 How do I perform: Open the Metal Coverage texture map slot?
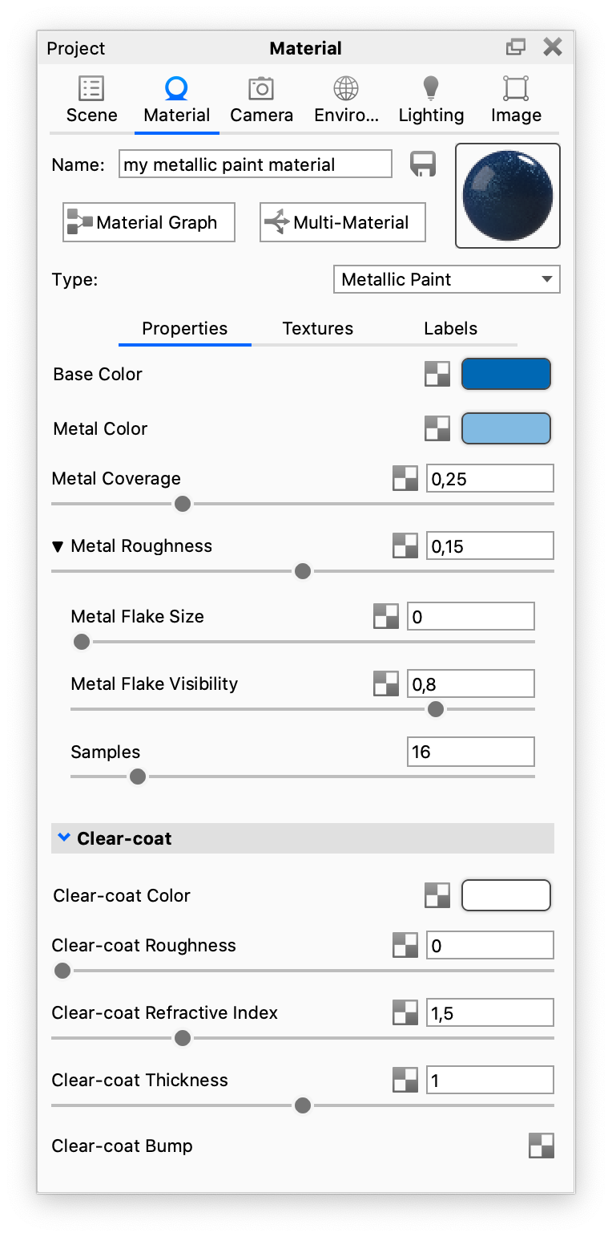405,477
